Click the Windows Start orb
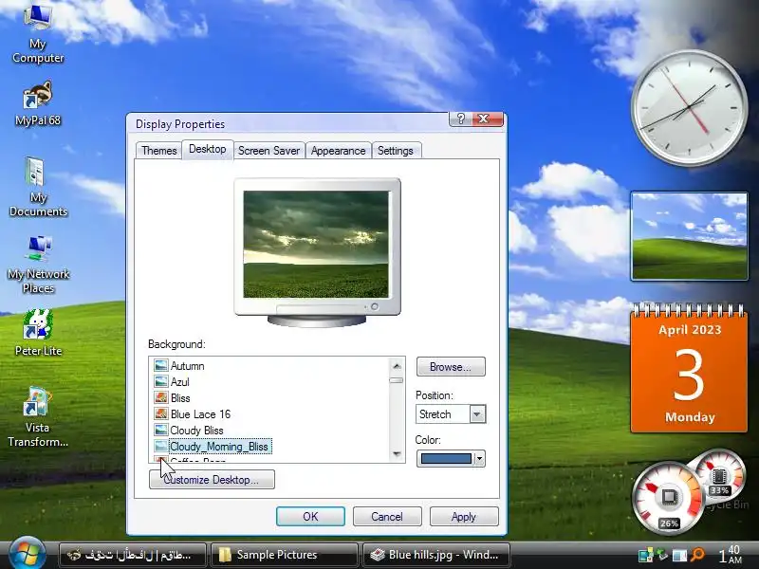Image resolution: width=759 pixels, height=569 pixels. [27, 554]
